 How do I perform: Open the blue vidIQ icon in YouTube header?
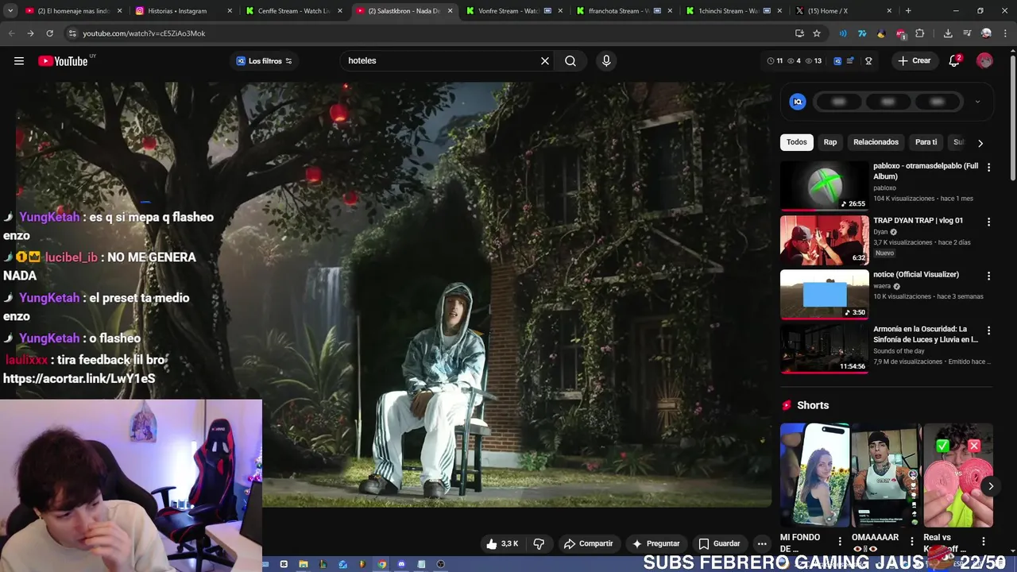click(x=837, y=61)
